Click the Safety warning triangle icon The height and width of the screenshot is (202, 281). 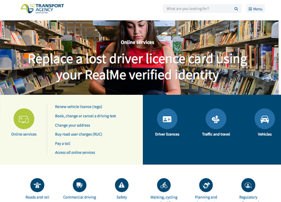pyautogui.click(x=121, y=185)
